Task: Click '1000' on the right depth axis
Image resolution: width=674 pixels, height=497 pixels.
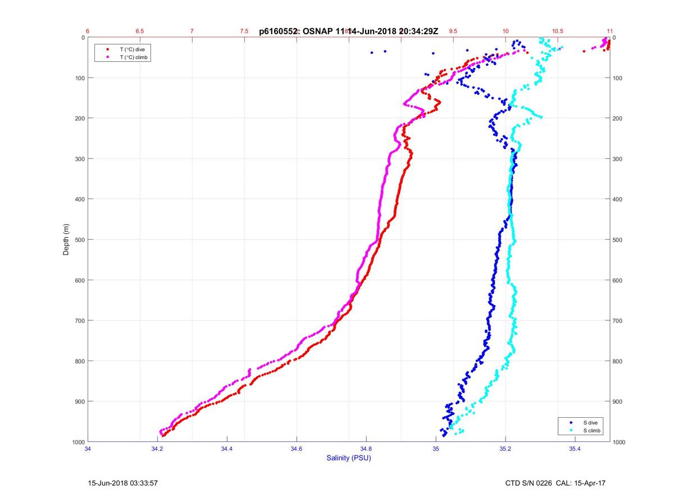Action: pos(620,442)
